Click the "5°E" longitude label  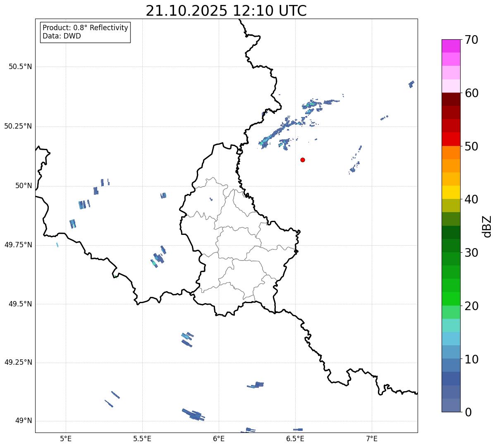click(x=66, y=439)
